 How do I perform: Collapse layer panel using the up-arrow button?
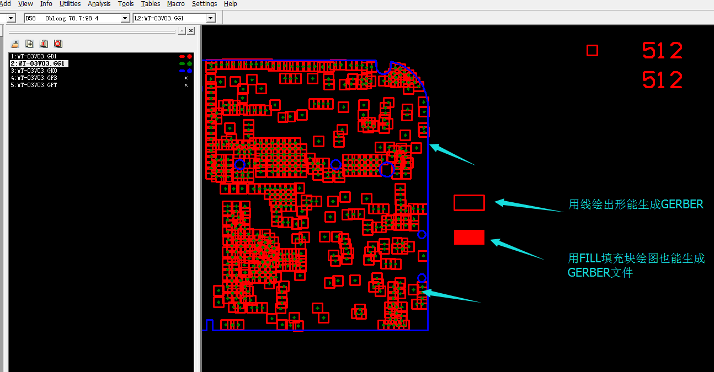coord(182,31)
